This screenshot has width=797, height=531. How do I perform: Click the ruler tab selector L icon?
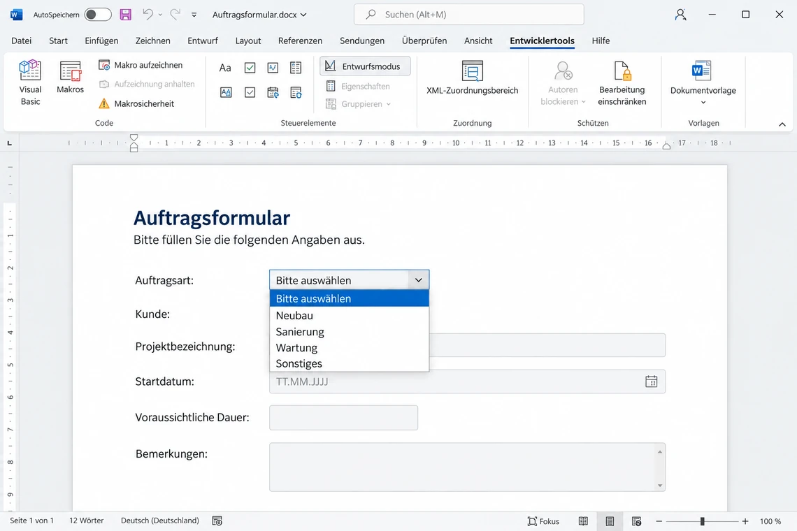pos(10,143)
